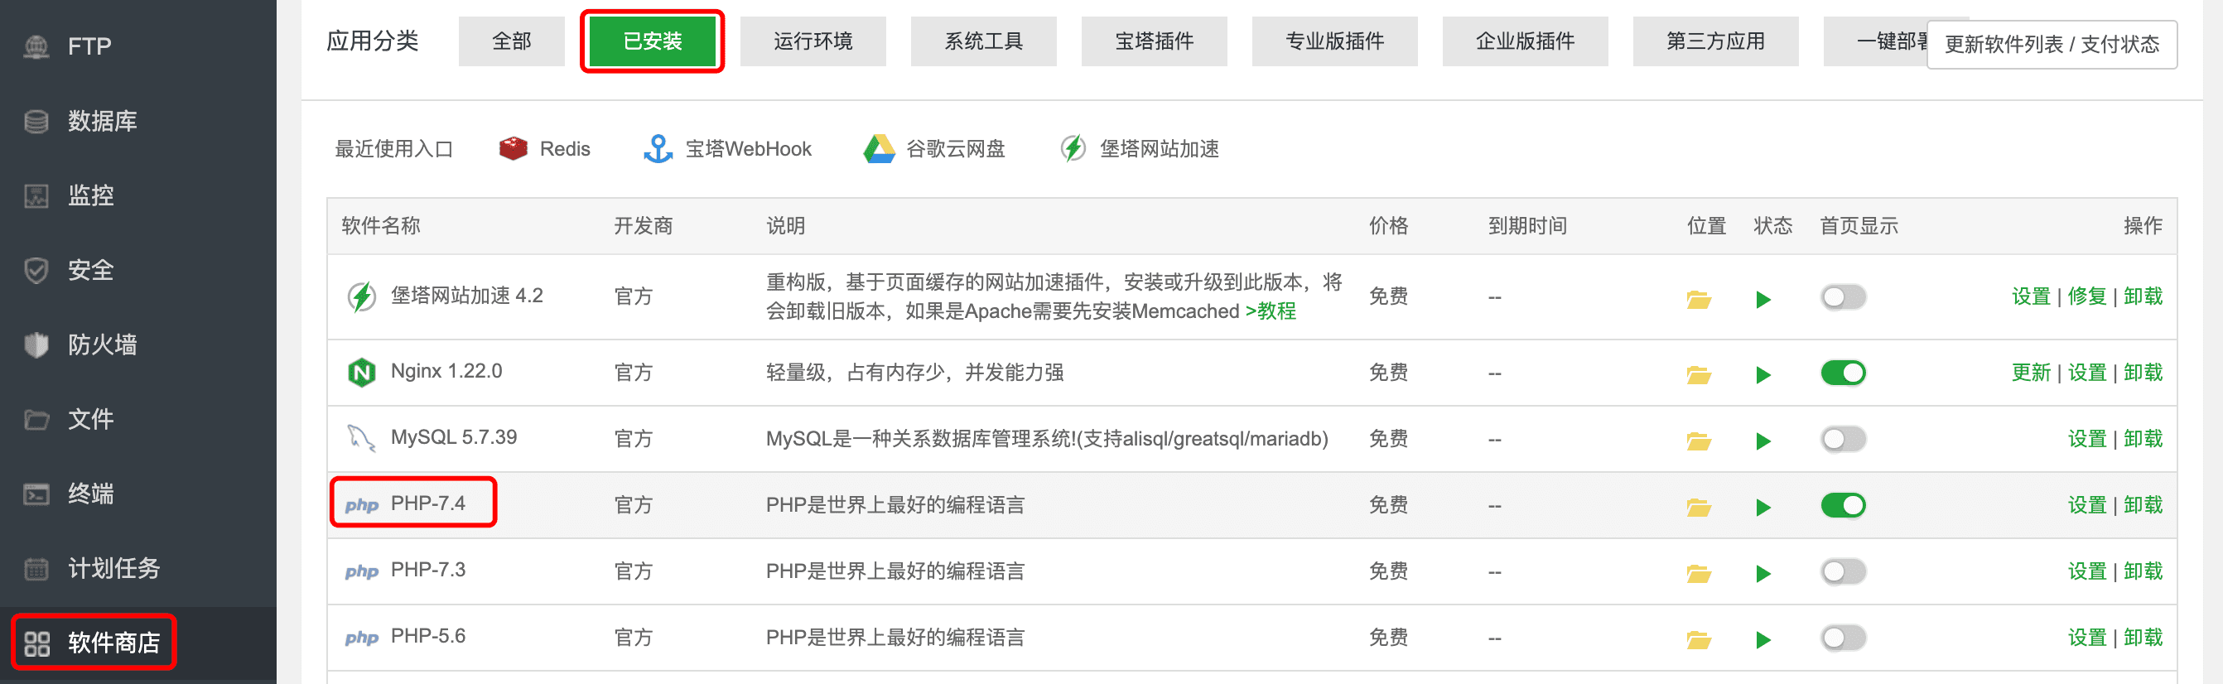Click 更新 link in Nginx row
Viewport: 2223px width, 684px height.
tap(2030, 373)
